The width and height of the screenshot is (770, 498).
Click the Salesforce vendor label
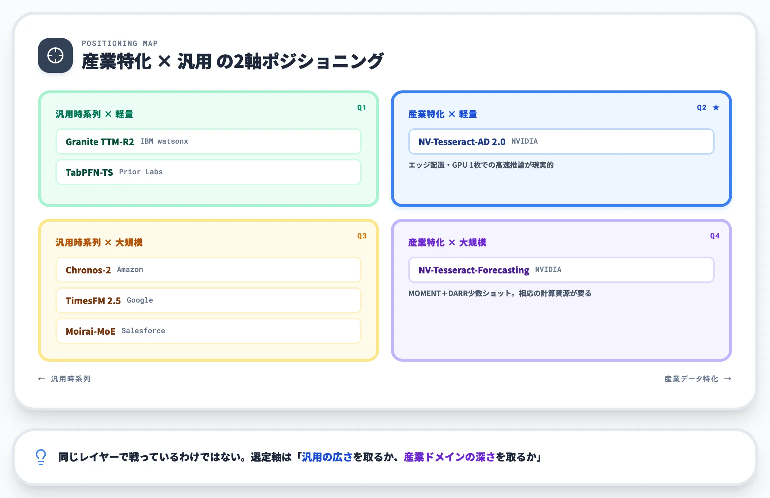pyautogui.click(x=143, y=331)
